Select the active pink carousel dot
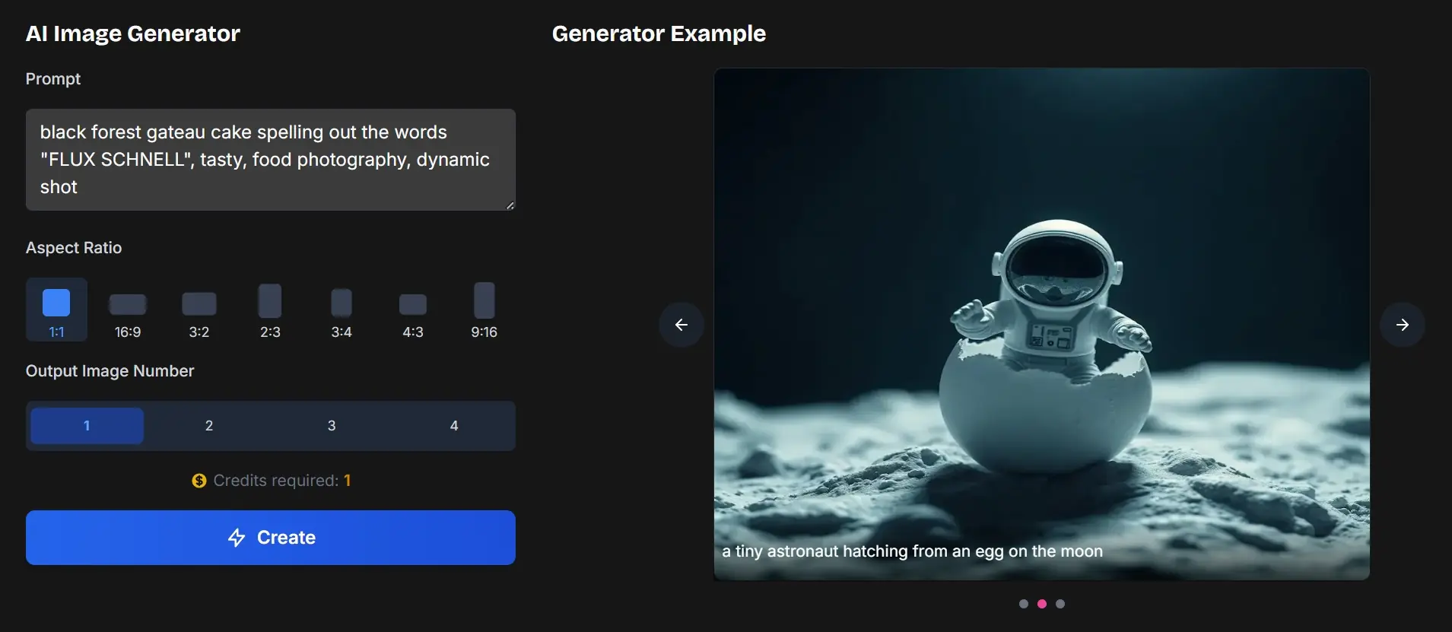 coord(1042,604)
